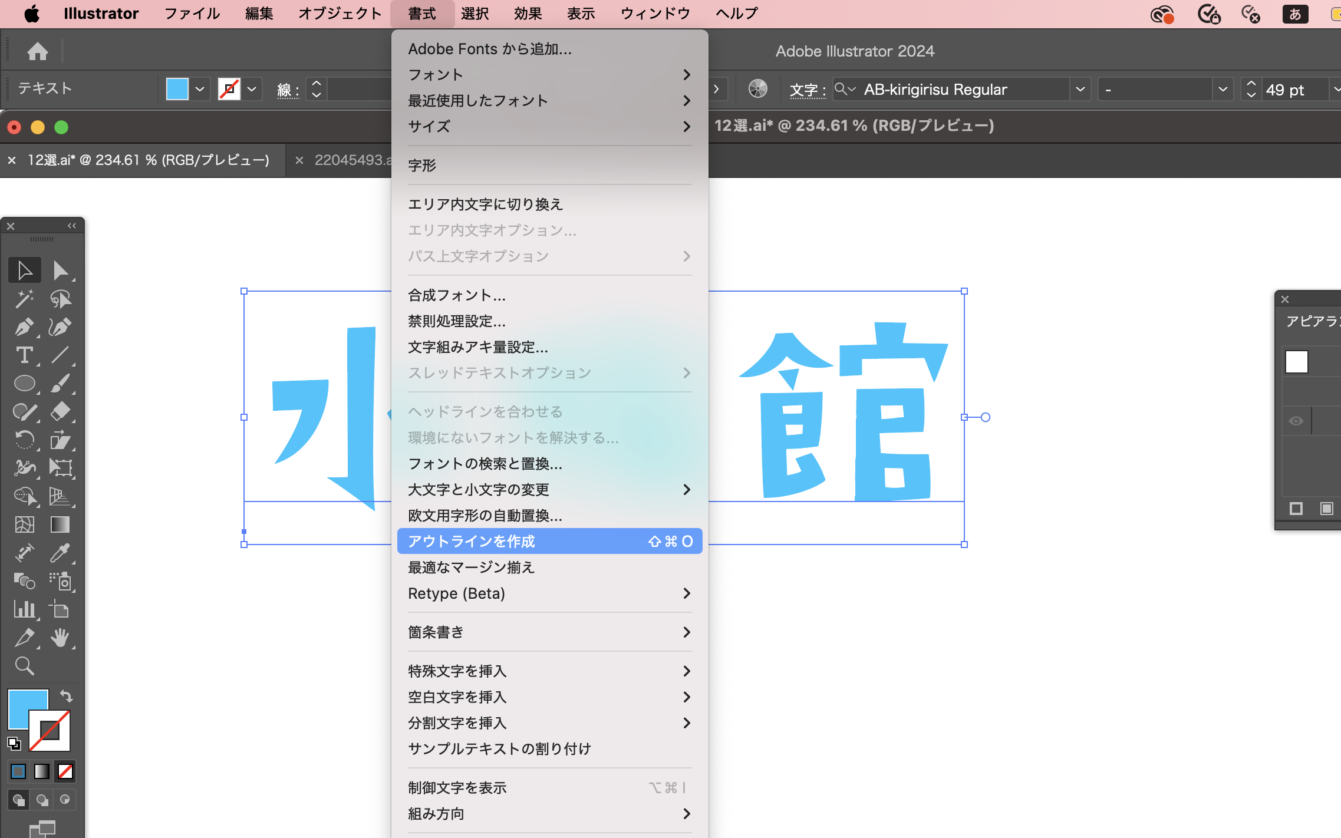Click フォントの検索と置換 menu entry
The image size is (1341, 838).
coord(485,464)
